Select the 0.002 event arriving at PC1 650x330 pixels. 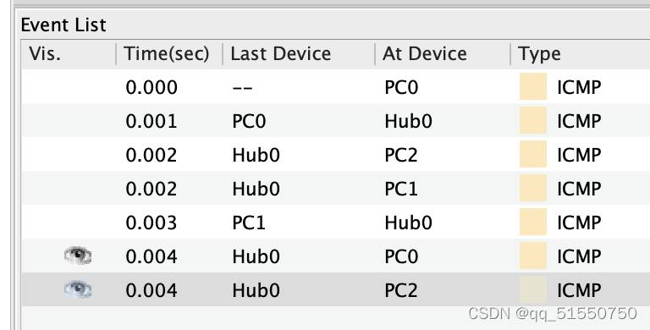336,188
